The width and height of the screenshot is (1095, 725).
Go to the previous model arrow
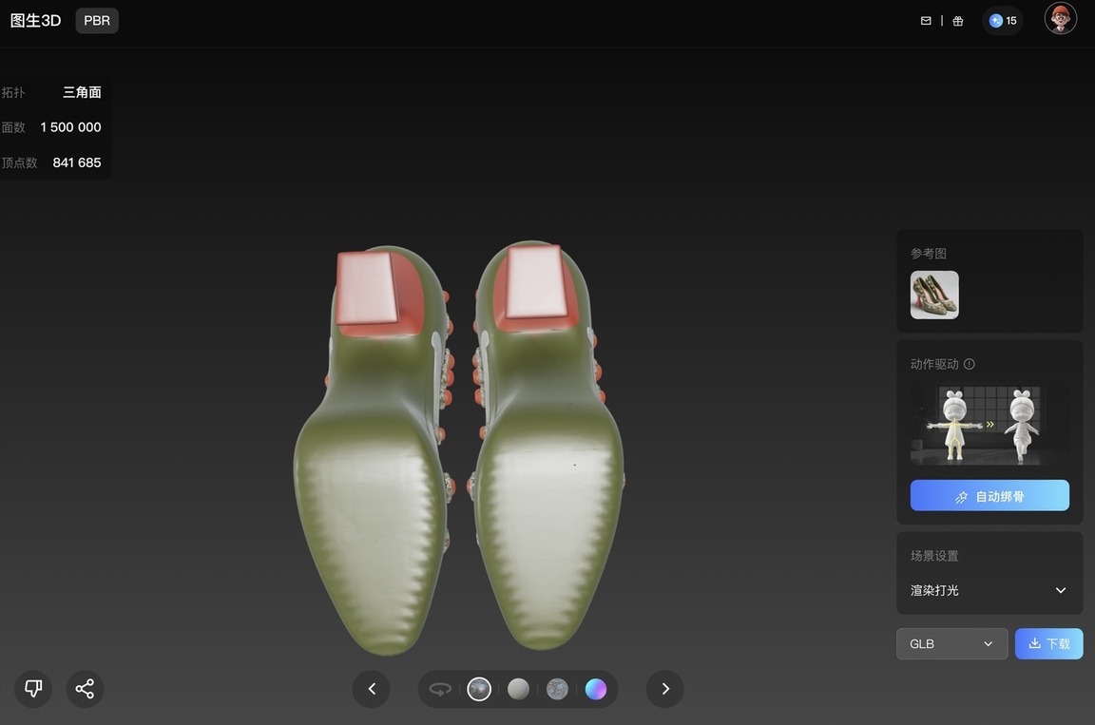[x=372, y=689]
